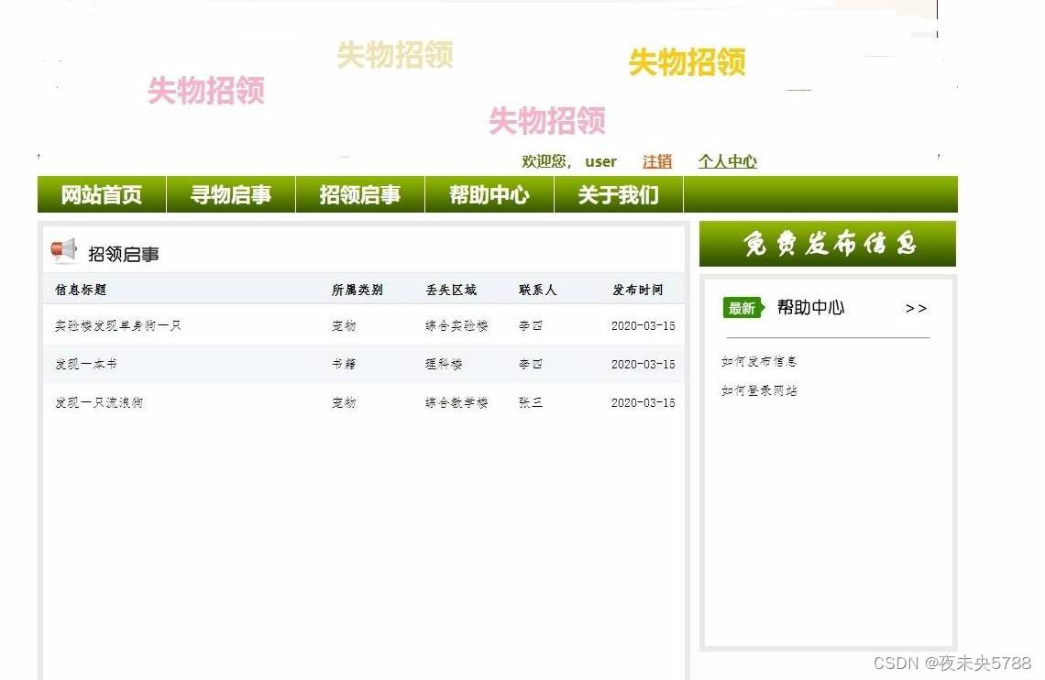Click the 书籍 category cell
1045x680 pixels.
click(344, 364)
